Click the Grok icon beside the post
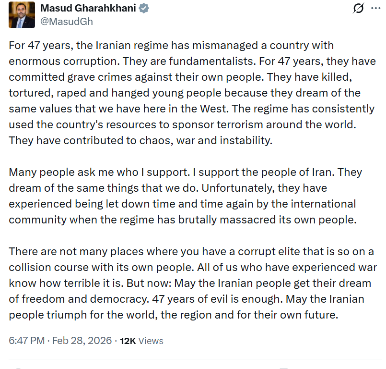The height and width of the screenshot is (369, 386). pos(357,8)
